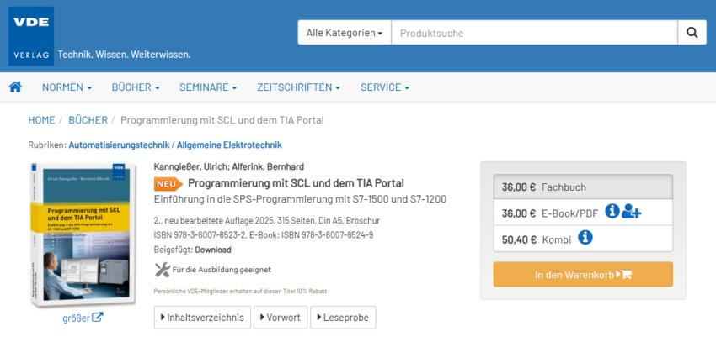This screenshot has width=716, height=342.
Task: Click the authors line Kanngießer, Ulrich; Alferink, Bernhard
Action: tap(229, 166)
